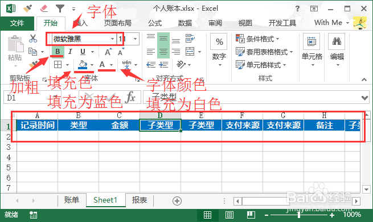This screenshot has height=222, width=373.
Task: Toggle center horizontal alignment
Action: [x=163, y=52]
